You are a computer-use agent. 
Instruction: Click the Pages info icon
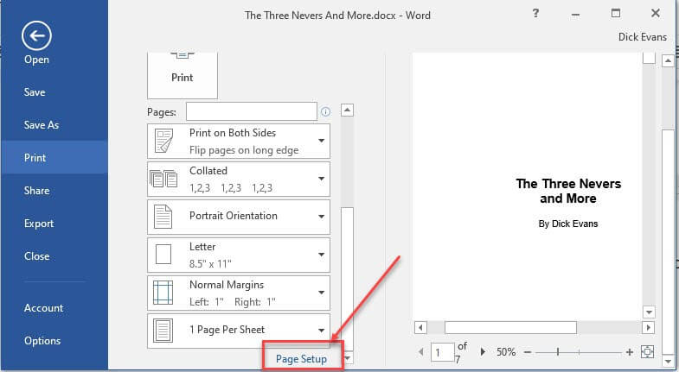pos(325,112)
